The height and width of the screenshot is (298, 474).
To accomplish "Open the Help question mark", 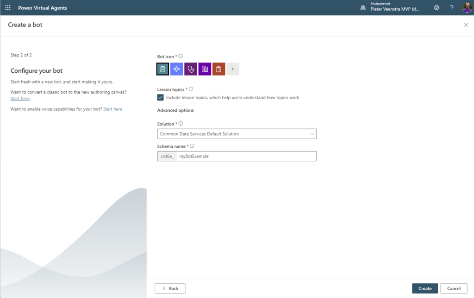I will (x=452, y=8).
